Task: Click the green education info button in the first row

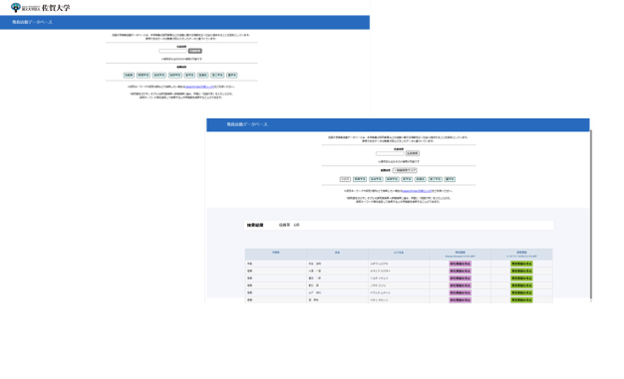Action: (x=521, y=264)
